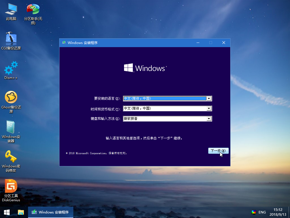Open the 时间和货币格式 dropdown
This screenshot has height=218, width=290.
point(209,108)
